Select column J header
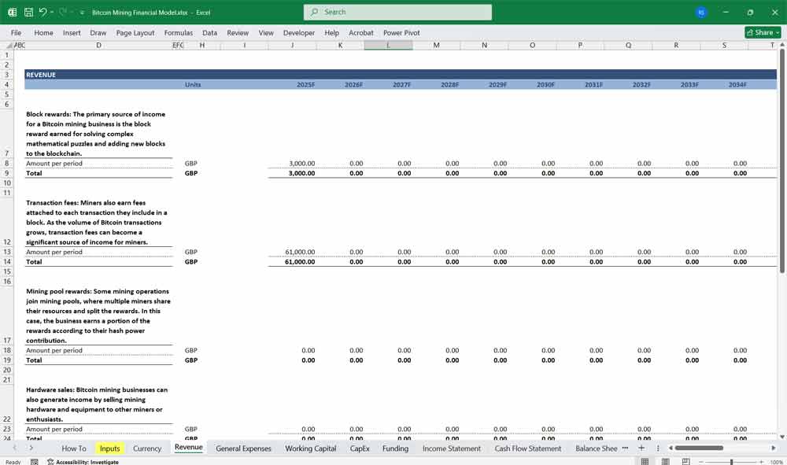Screen dimensions: 787x465 coord(292,45)
